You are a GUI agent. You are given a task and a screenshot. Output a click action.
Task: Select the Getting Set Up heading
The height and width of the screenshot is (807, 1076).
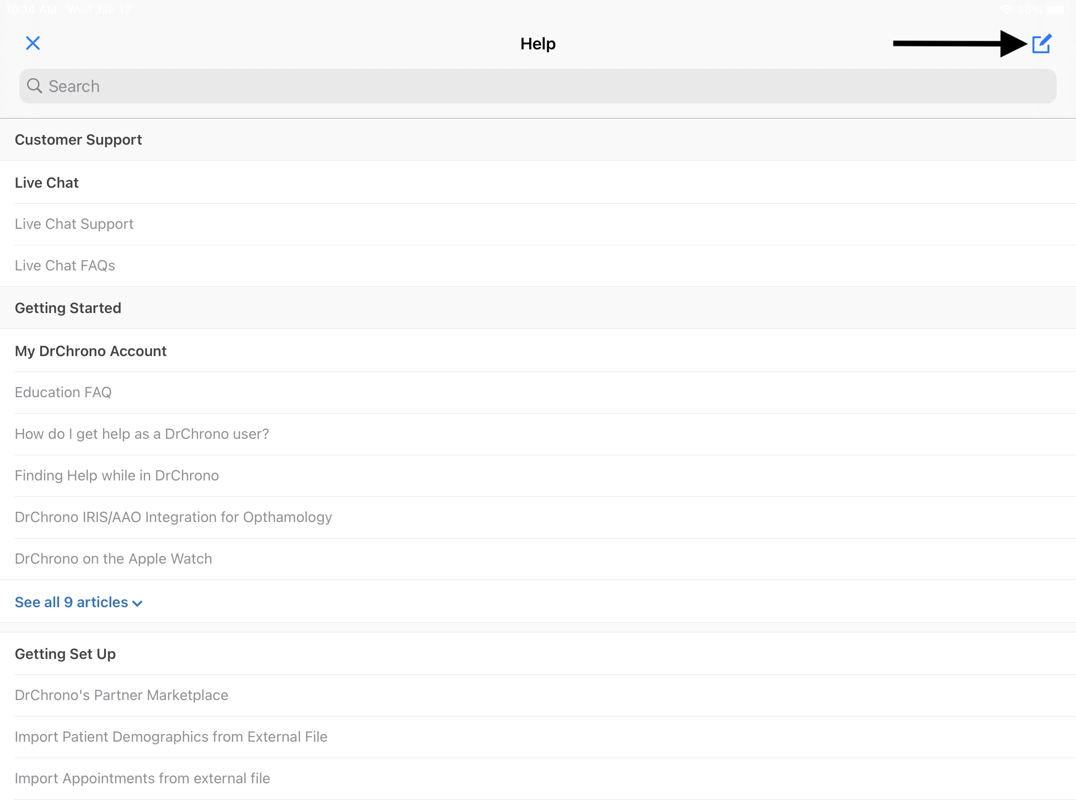click(x=65, y=654)
